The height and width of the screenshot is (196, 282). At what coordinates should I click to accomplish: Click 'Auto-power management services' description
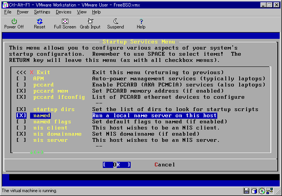179,79
